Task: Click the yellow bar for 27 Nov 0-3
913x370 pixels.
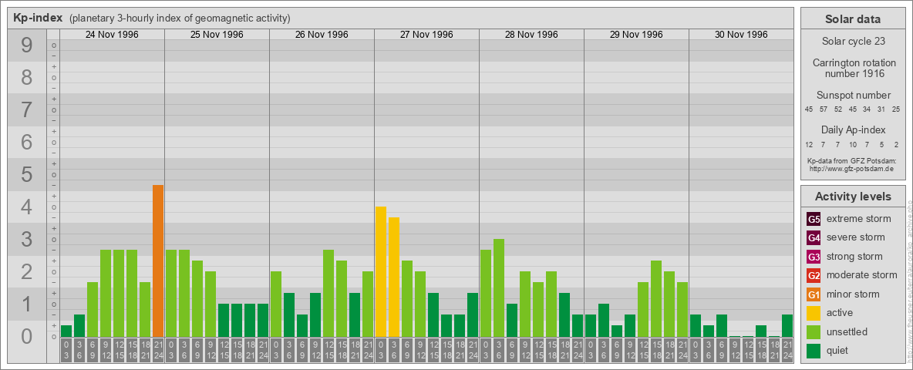Action: [381, 271]
